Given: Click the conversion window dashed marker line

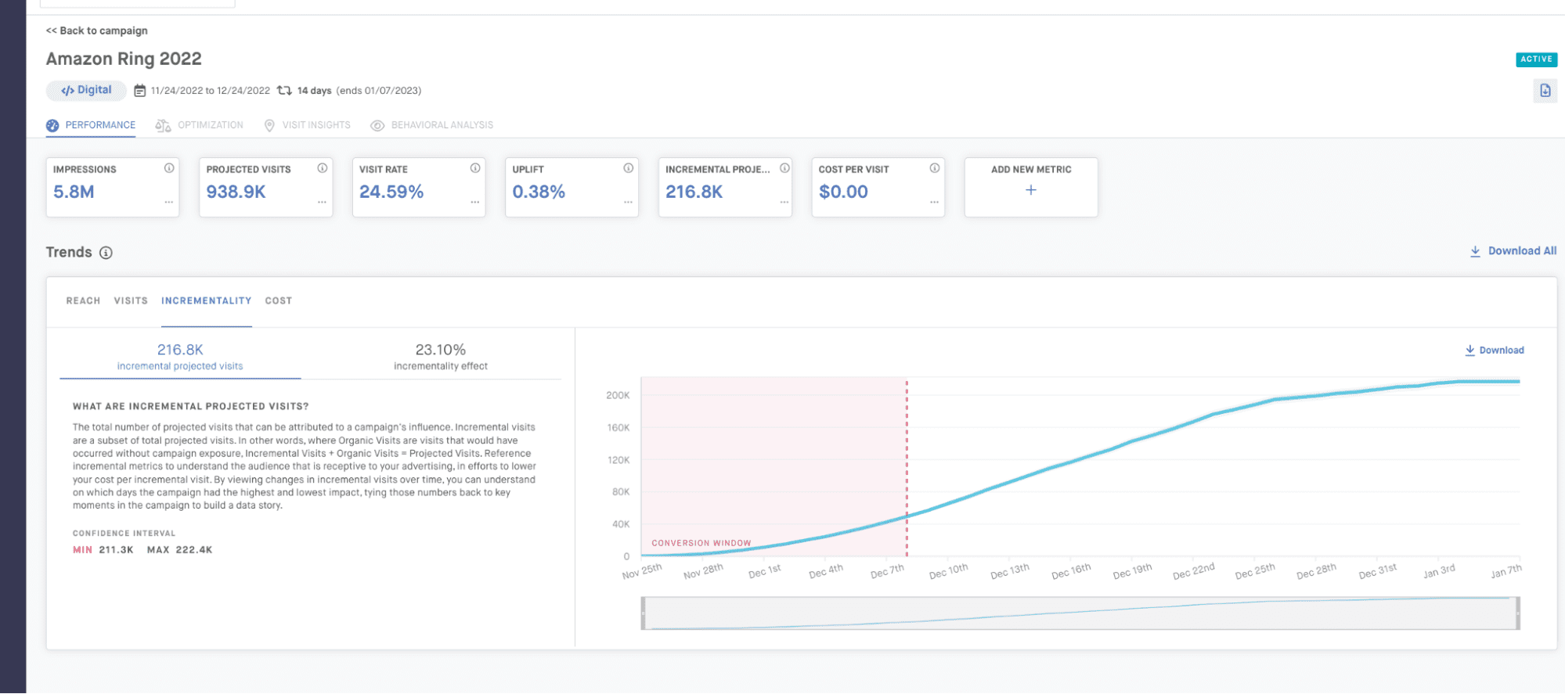Looking at the screenshot, I should coord(907,468).
